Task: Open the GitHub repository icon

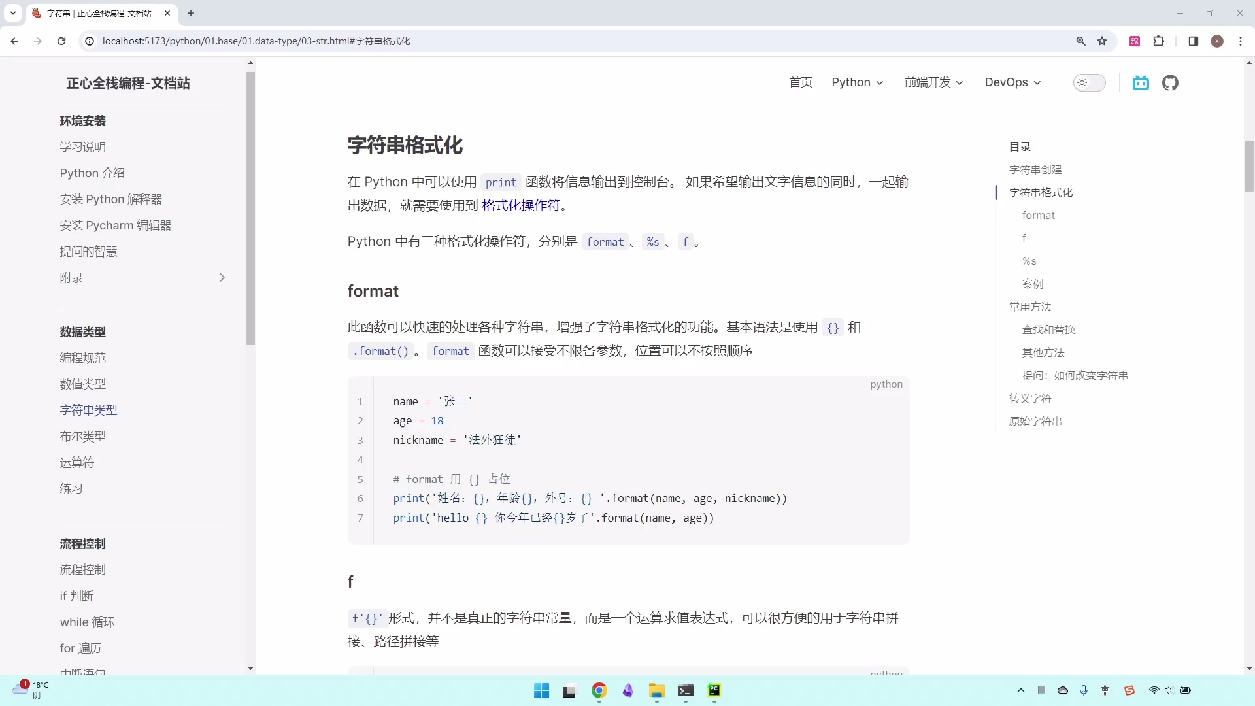Action: coord(1171,82)
